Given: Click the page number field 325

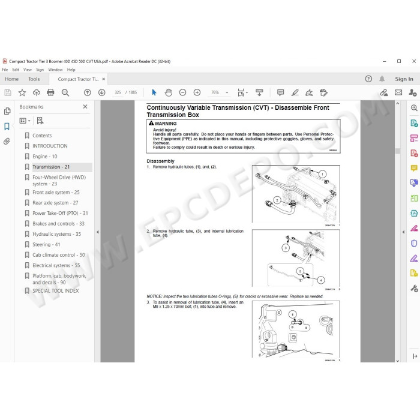Looking at the screenshot, I should pyautogui.click(x=118, y=92).
